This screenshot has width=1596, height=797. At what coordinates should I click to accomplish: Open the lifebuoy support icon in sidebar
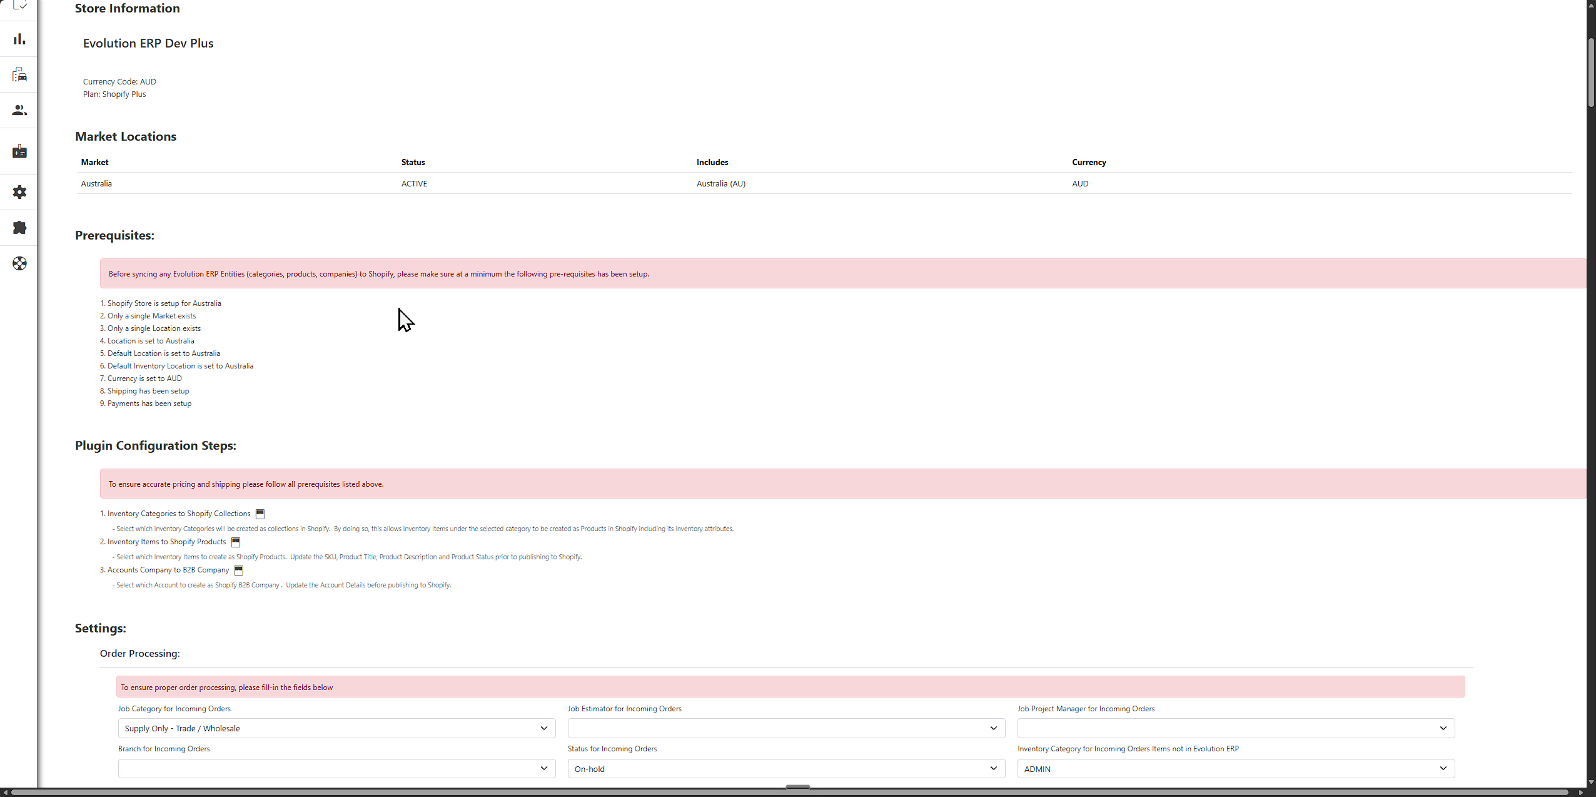pos(19,263)
